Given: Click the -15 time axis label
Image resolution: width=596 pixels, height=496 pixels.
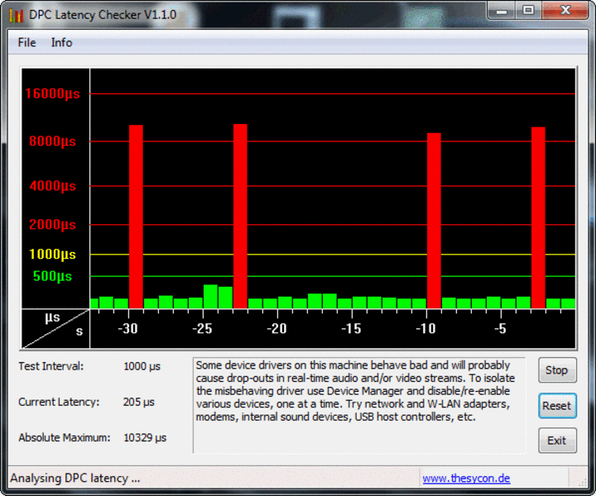Looking at the screenshot, I should (351, 328).
